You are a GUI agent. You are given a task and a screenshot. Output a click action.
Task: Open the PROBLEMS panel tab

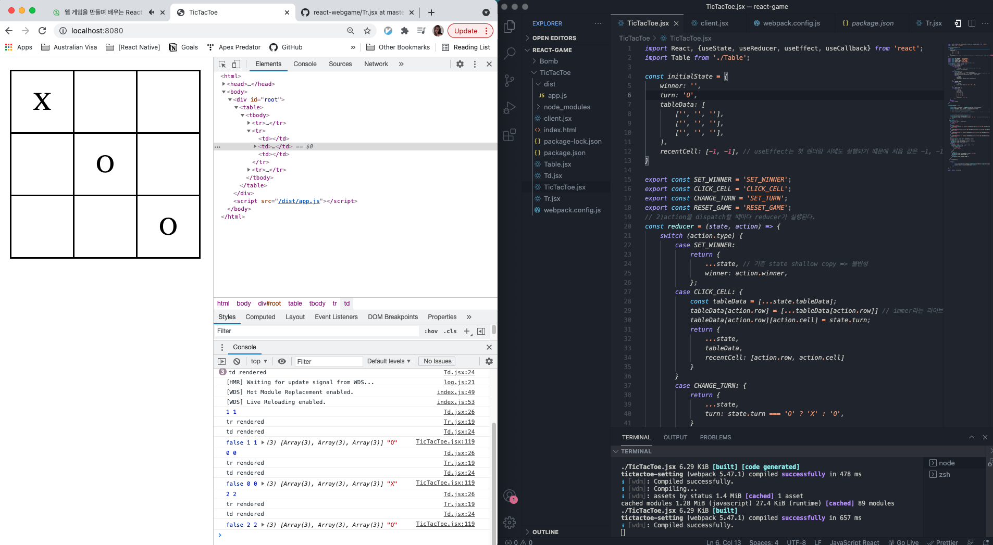pyautogui.click(x=715, y=437)
